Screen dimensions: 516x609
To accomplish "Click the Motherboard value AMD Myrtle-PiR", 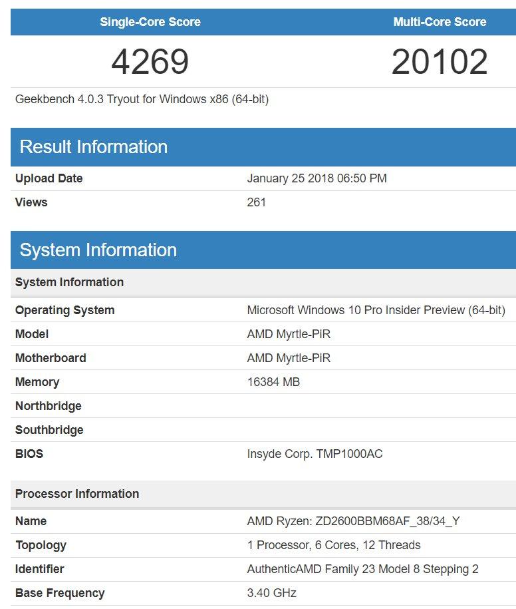I will [289, 358].
